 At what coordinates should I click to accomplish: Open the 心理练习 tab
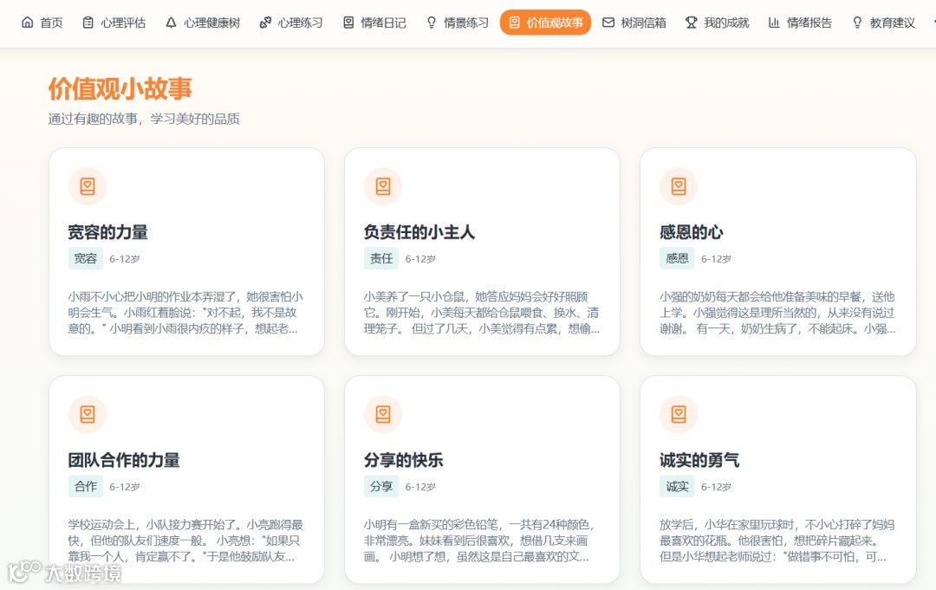pyautogui.click(x=291, y=23)
